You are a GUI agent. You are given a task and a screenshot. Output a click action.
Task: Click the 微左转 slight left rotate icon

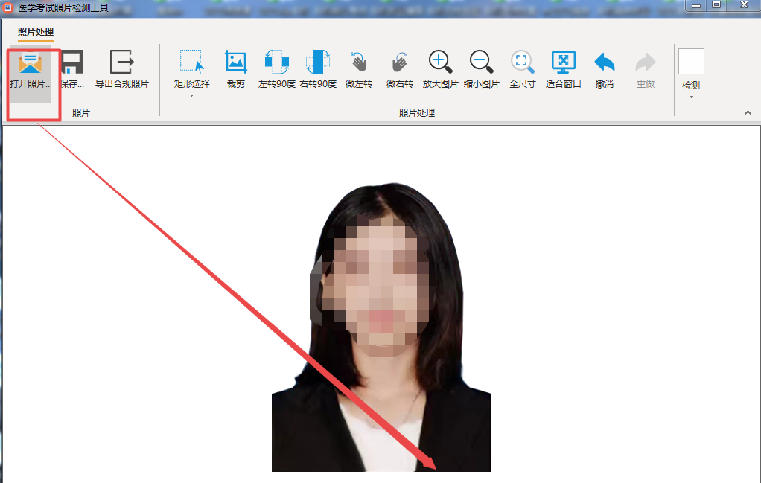[359, 63]
